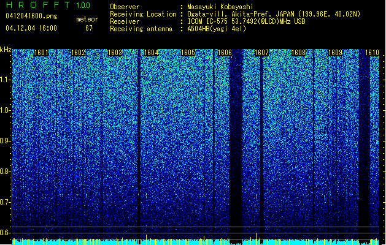Click the 1608 time marker
The image size is (386, 245).
[299, 53]
